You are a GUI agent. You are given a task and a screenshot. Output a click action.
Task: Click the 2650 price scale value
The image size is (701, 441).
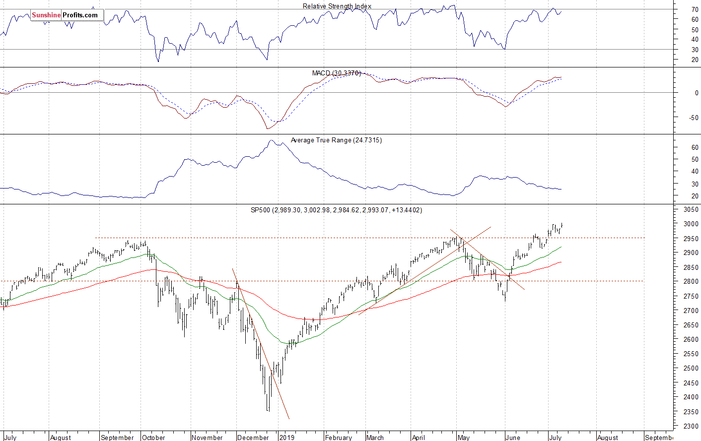click(691, 325)
